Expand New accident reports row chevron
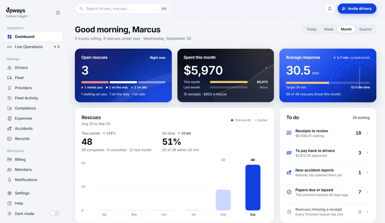This screenshot has height=223, width=385. pos(367,173)
